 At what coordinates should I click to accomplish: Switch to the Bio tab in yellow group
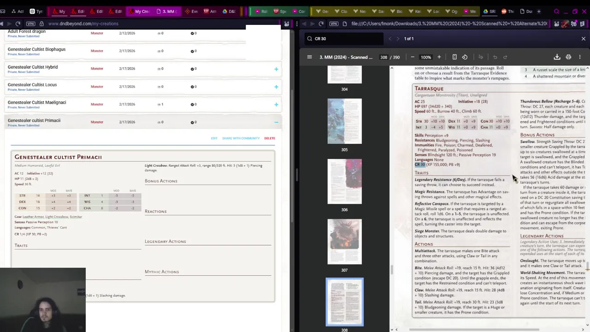(396, 12)
